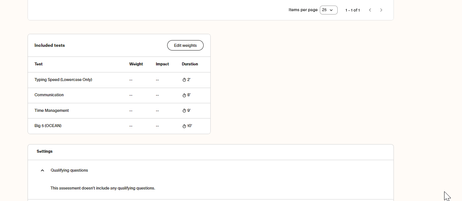Go to the next page arrow

click(x=381, y=10)
